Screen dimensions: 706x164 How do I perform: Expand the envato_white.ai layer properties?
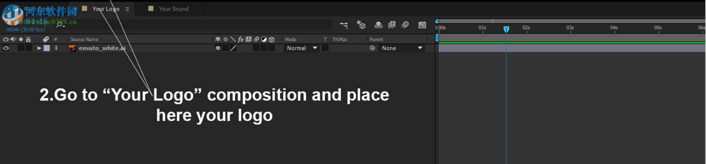click(x=39, y=48)
